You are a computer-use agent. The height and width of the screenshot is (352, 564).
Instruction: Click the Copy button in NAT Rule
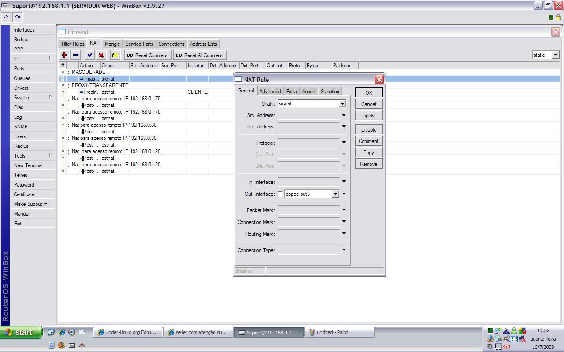(369, 153)
